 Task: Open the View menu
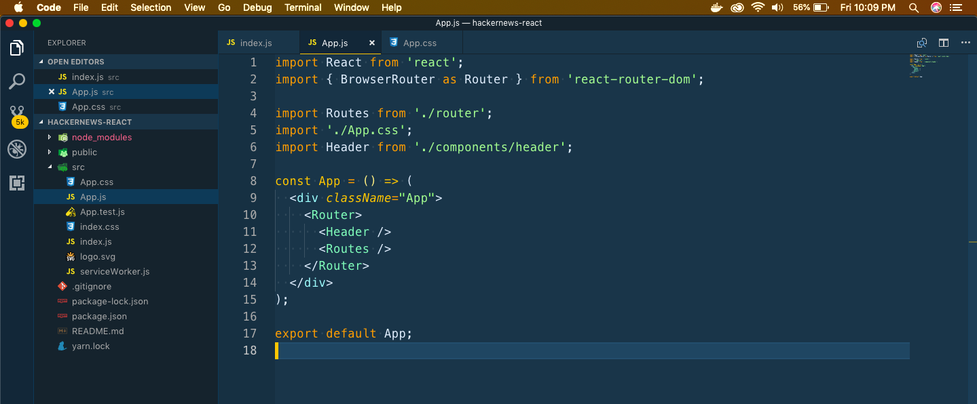click(x=195, y=7)
